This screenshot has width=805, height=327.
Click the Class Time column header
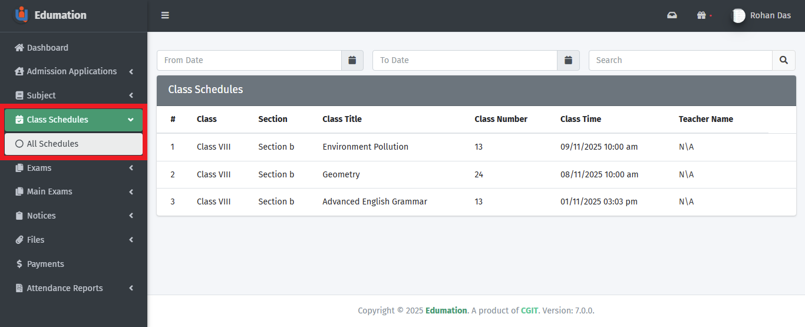tap(580, 119)
